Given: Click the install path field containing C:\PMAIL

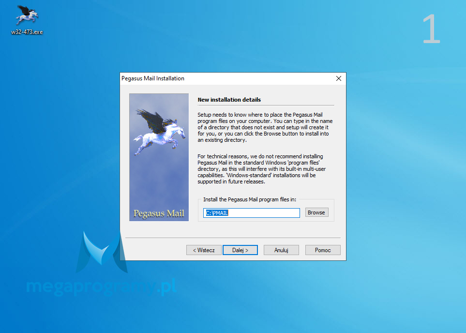Looking at the screenshot, I should click(252, 213).
